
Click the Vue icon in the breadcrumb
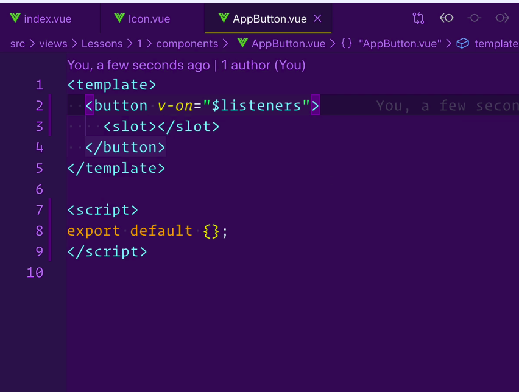click(242, 43)
